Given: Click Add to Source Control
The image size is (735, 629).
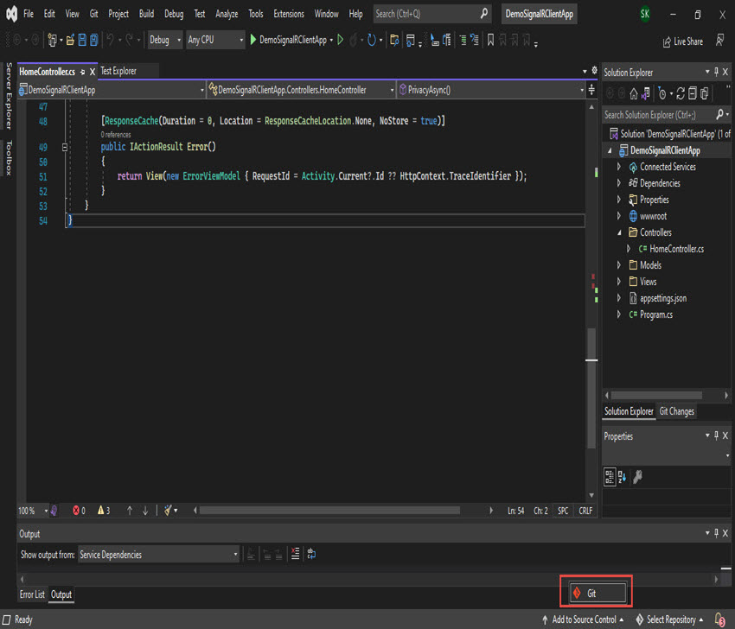Looking at the screenshot, I should (583, 619).
